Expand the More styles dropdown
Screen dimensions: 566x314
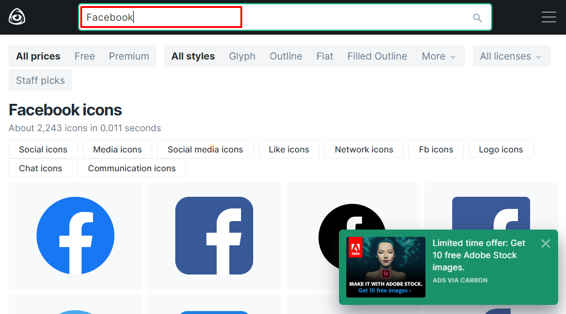point(439,56)
